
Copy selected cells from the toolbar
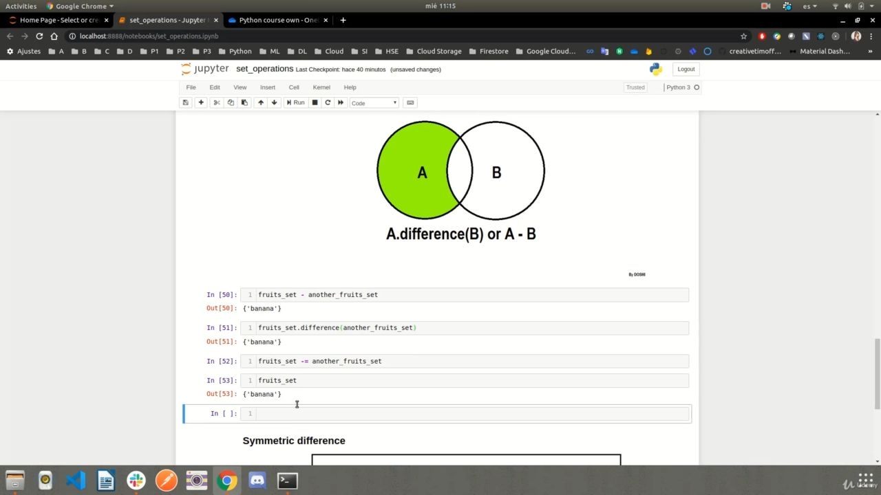point(231,102)
